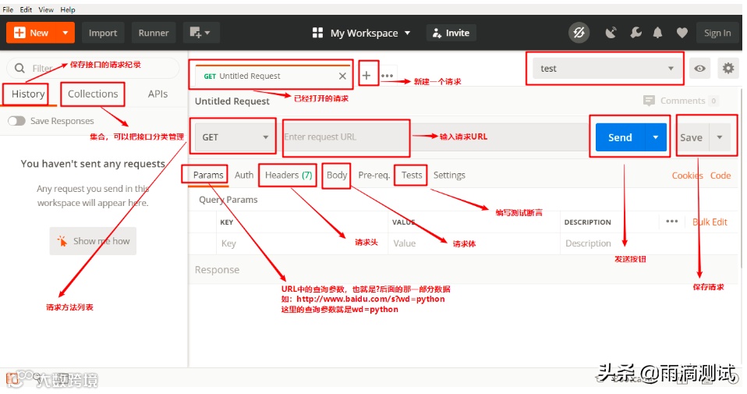
Task: Click the Bulk Edit link
Action: coord(710,222)
